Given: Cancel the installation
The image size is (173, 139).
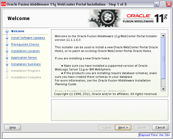Looking at the screenshot, I should (x=160, y=127).
